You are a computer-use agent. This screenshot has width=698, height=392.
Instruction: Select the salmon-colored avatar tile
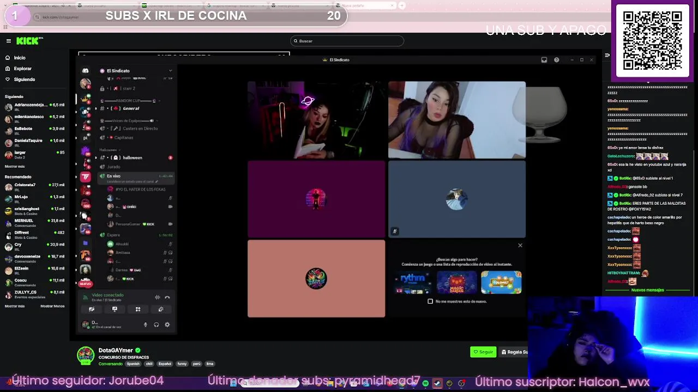[x=316, y=278]
